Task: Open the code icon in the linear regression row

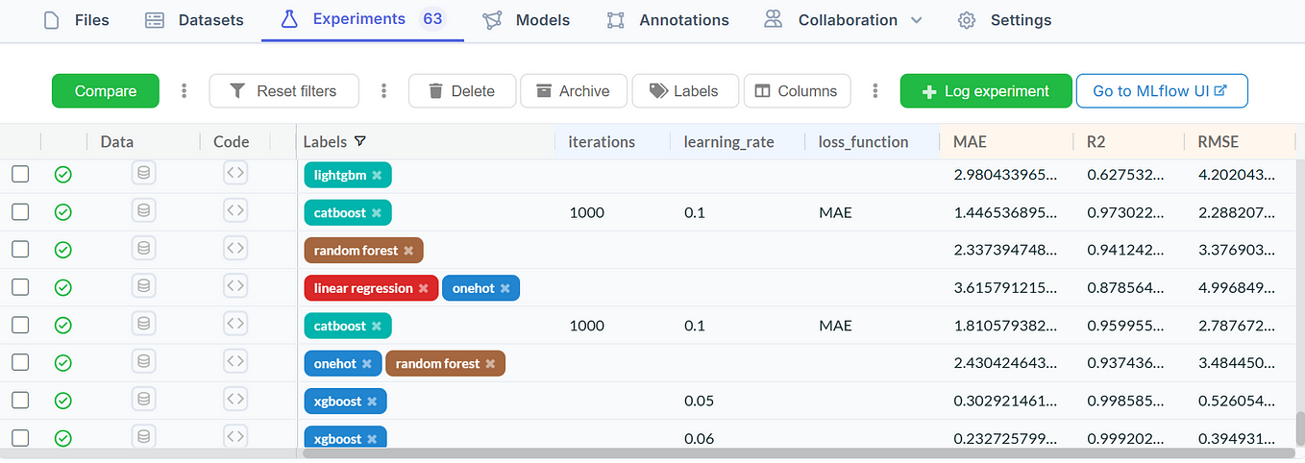Action: point(235,286)
